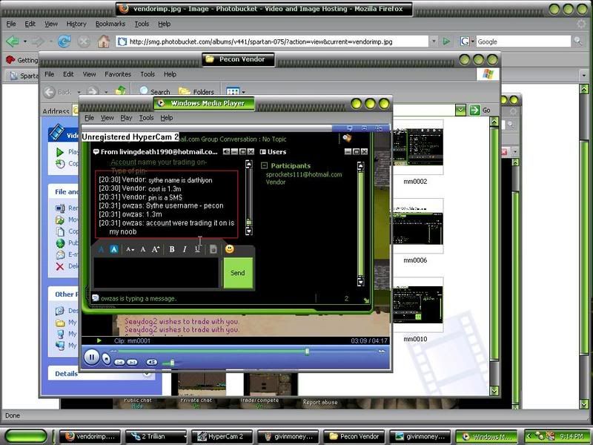Screen dimensions: 593x445
Task: Increase chat font size
Action: click(x=156, y=249)
